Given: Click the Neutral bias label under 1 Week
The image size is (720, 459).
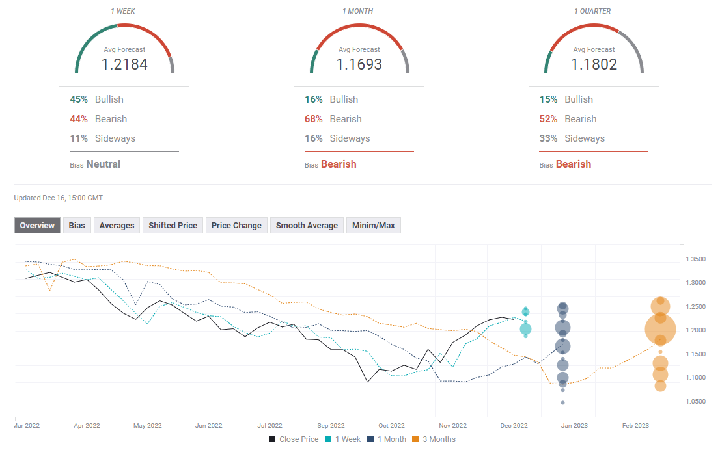Looking at the screenshot, I should [103, 164].
